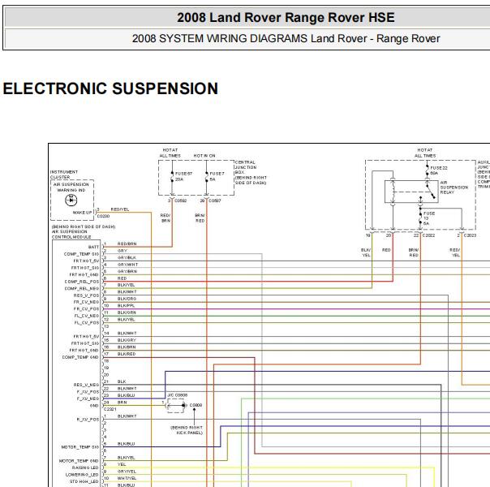Click the 'COMP_REL_NEG' pin label
Viewport: 490px width, 487px height.
point(82,288)
